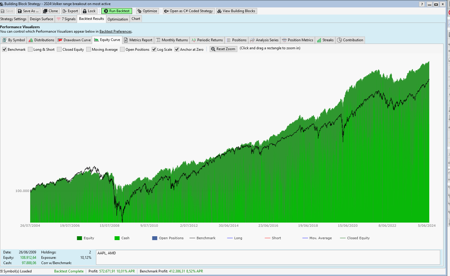
Task: Click the Lock padlock icon
Action: pos(85,11)
